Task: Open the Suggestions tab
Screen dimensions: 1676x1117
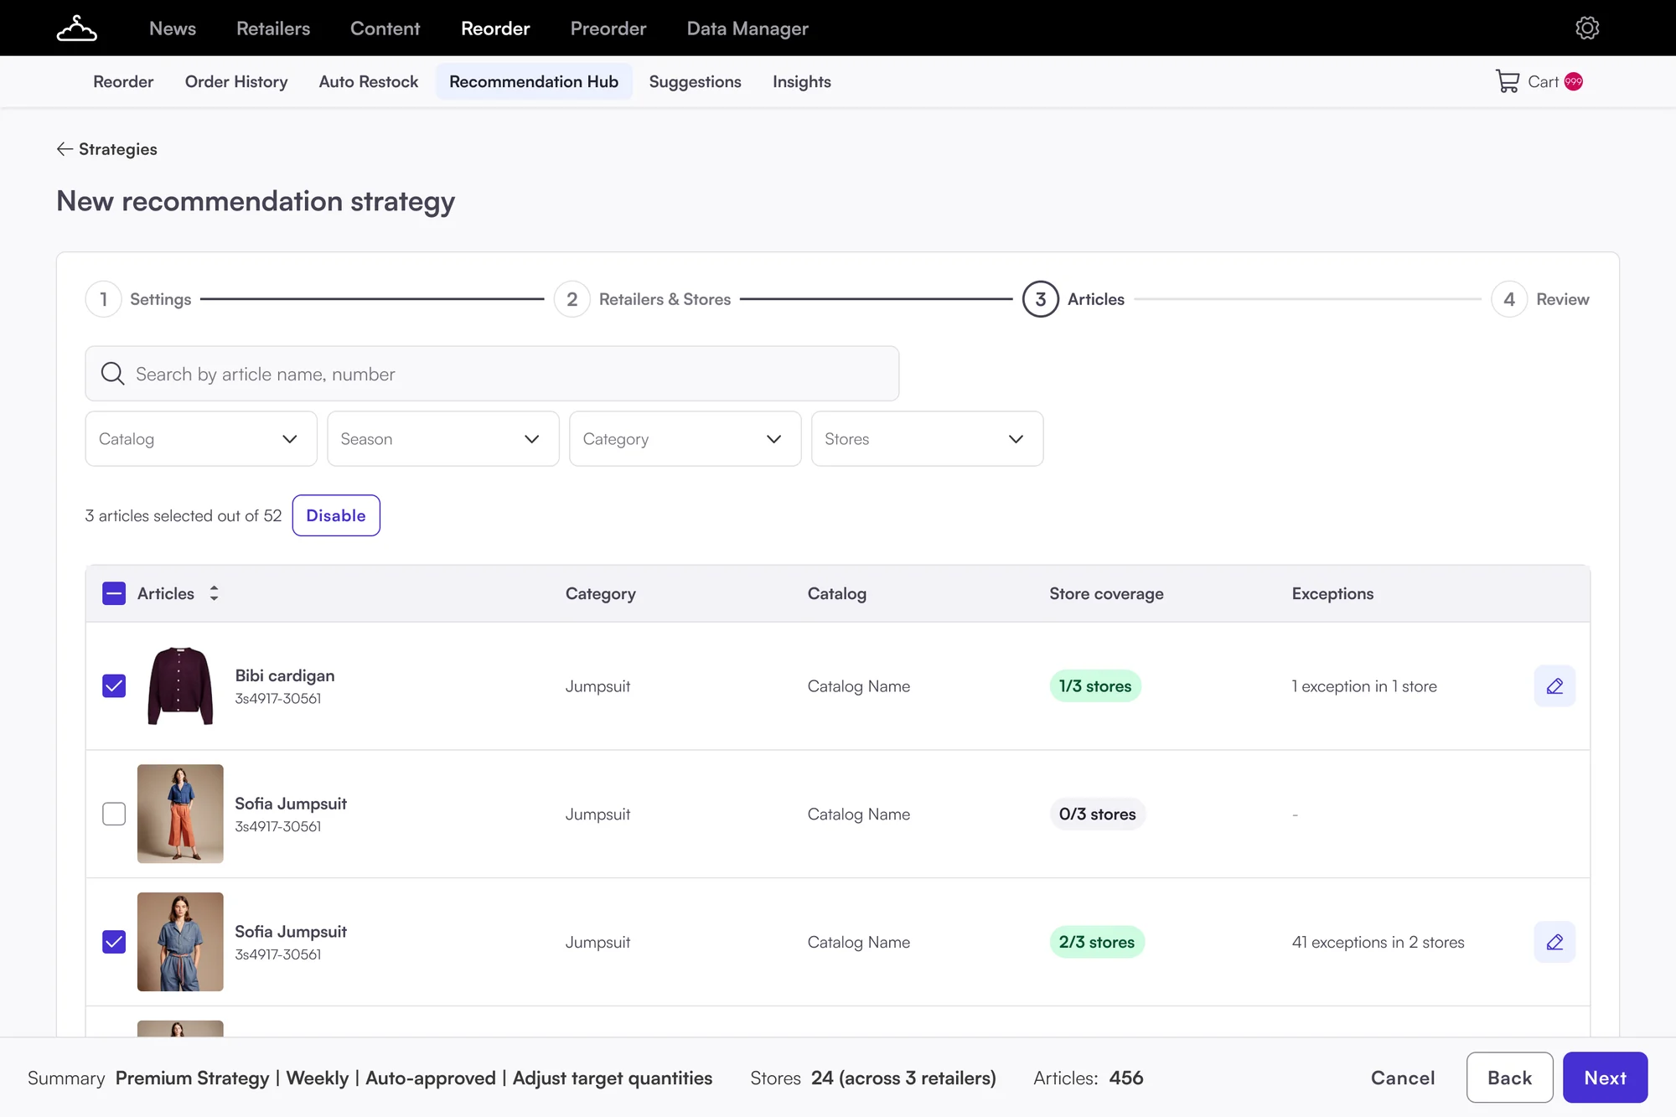Action: coord(696,81)
